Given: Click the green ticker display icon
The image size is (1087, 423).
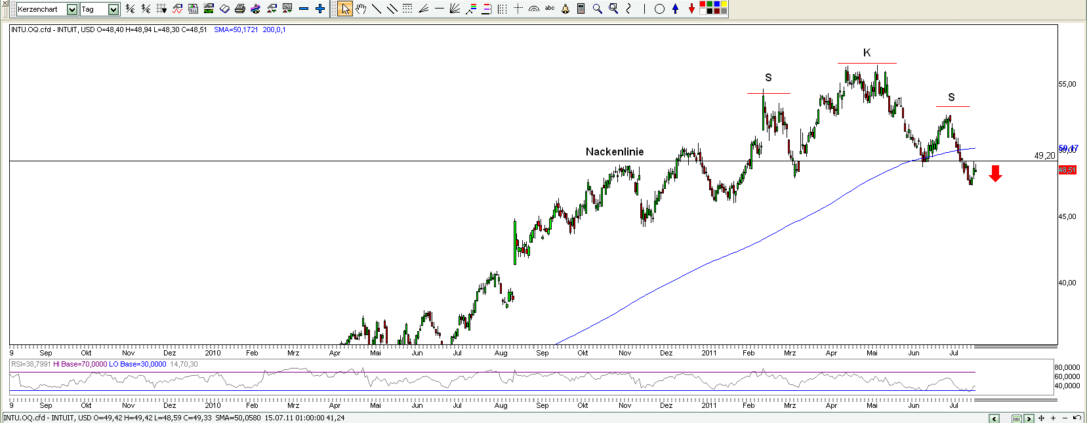Looking at the screenshot, I should [x=209, y=9].
